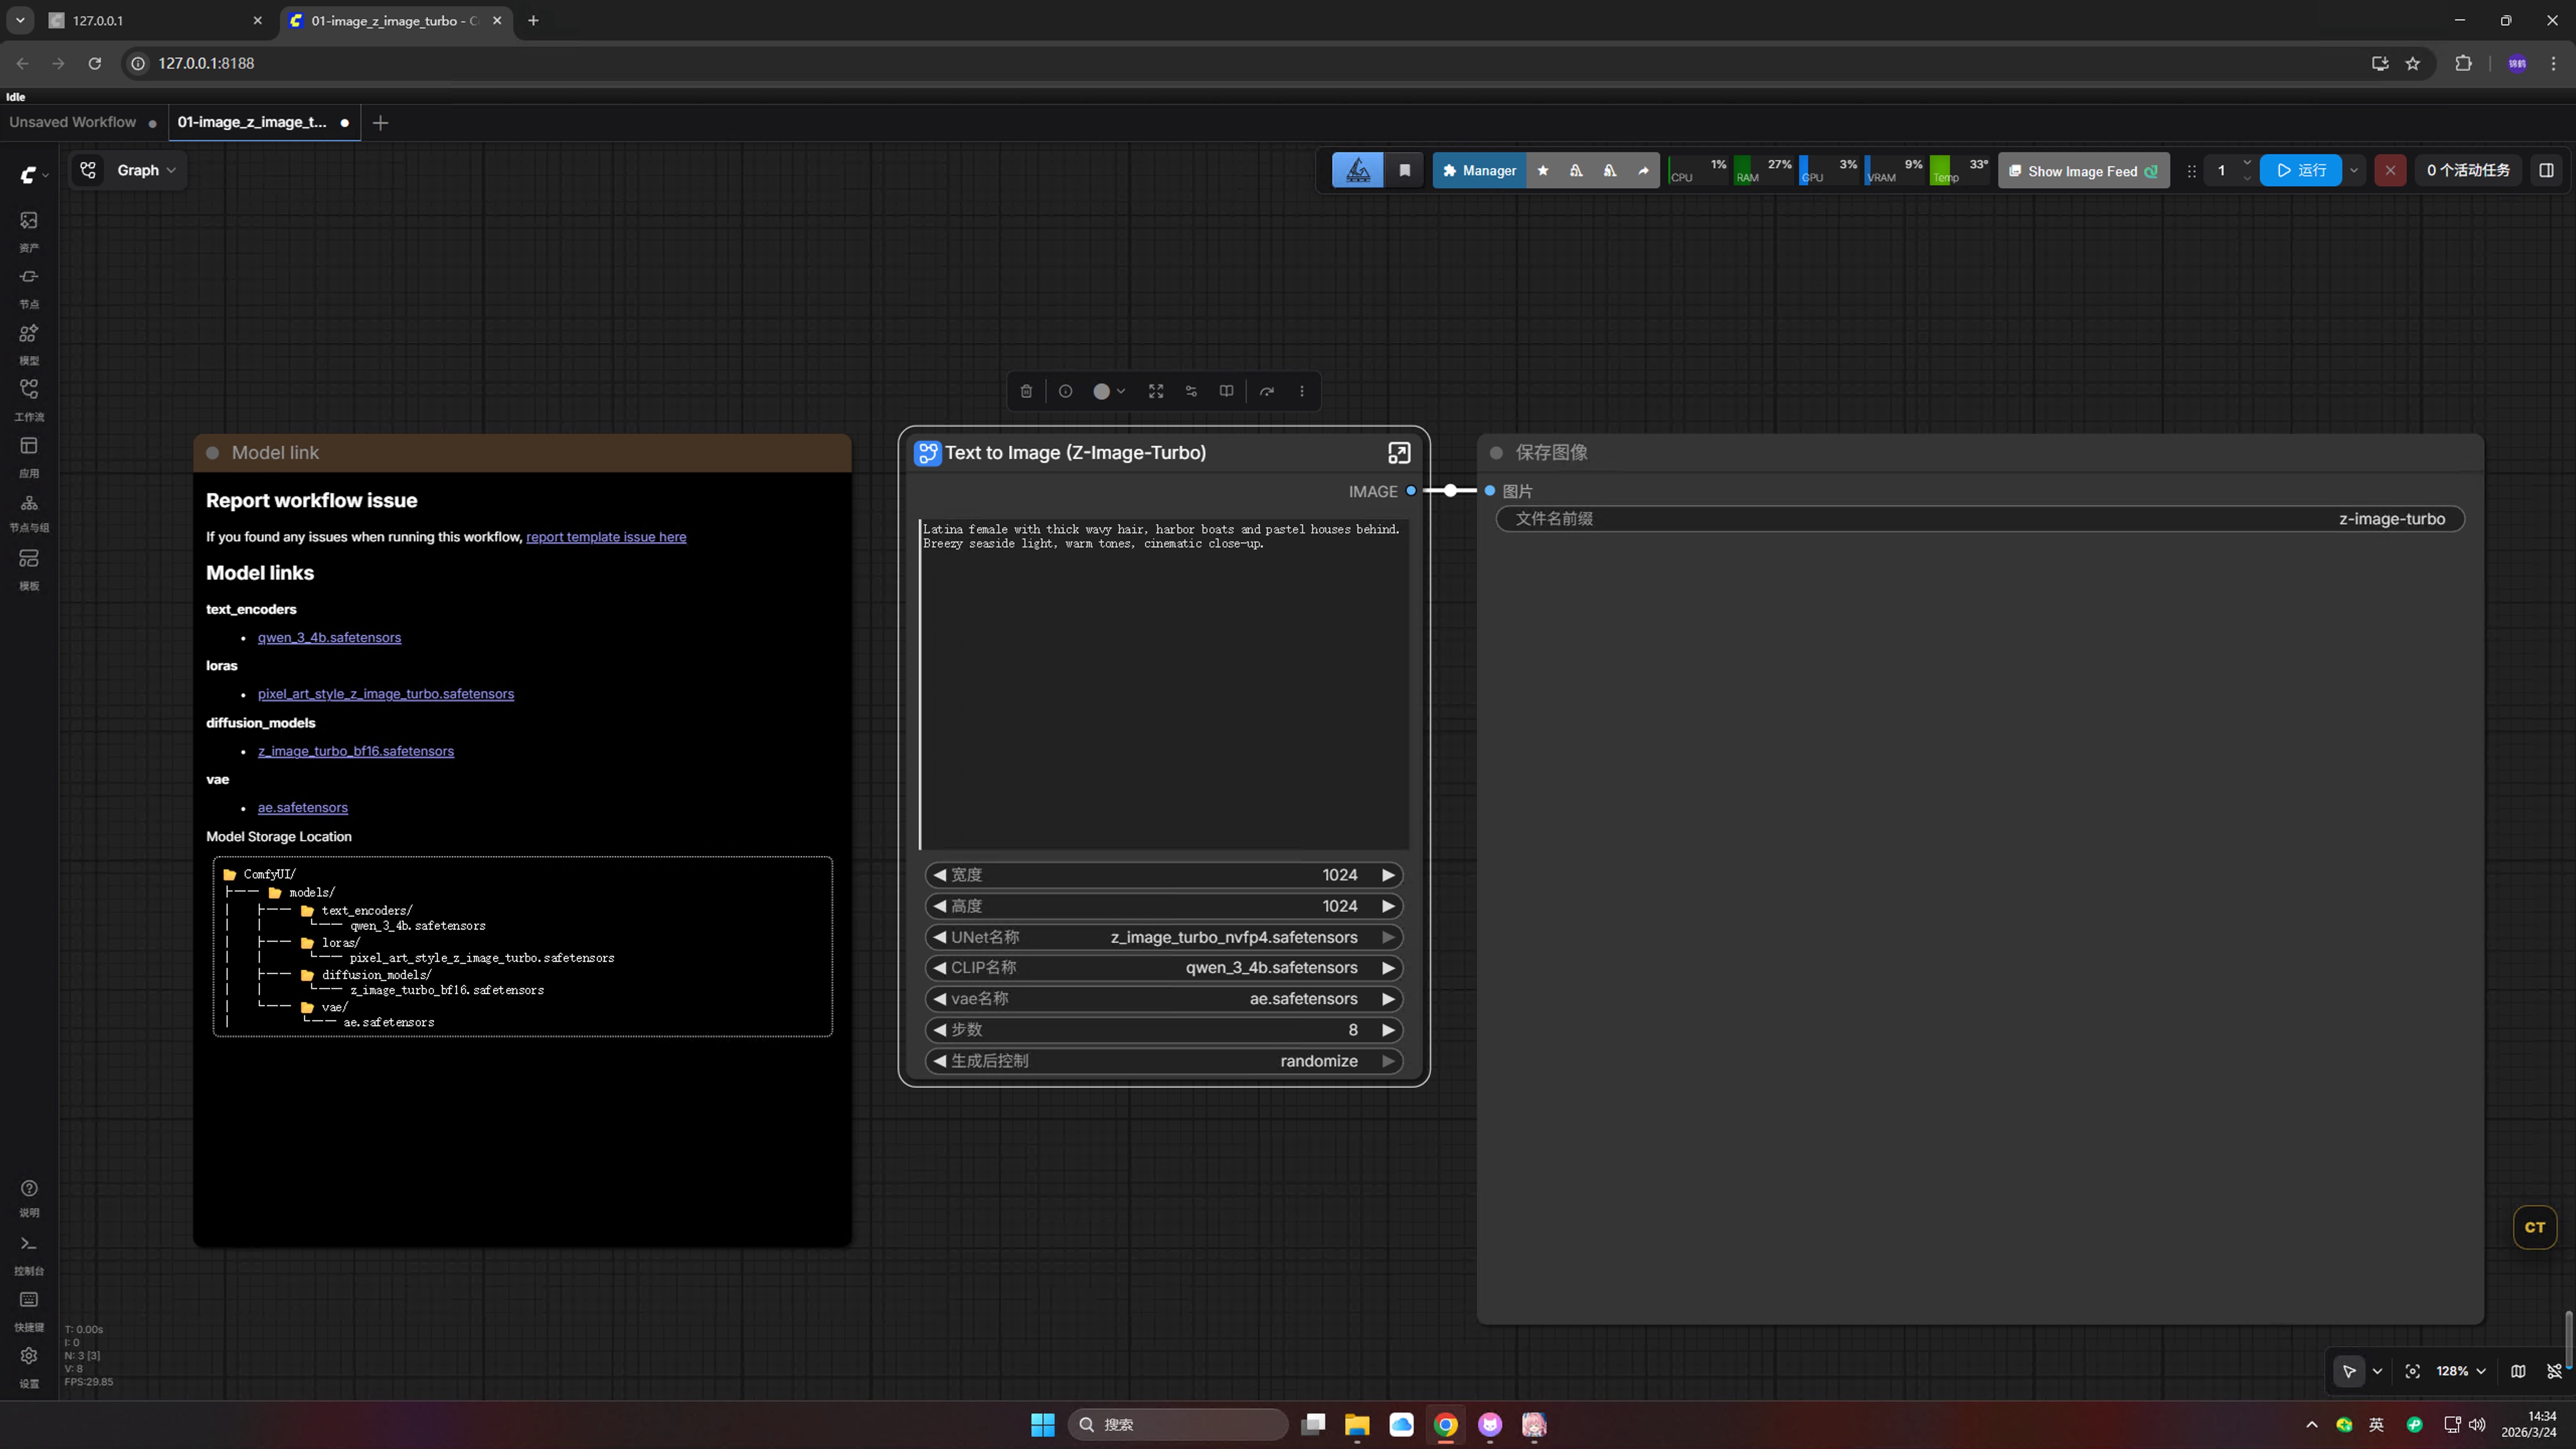Increase steps (步数) value with right arrow

[1388, 1030]
